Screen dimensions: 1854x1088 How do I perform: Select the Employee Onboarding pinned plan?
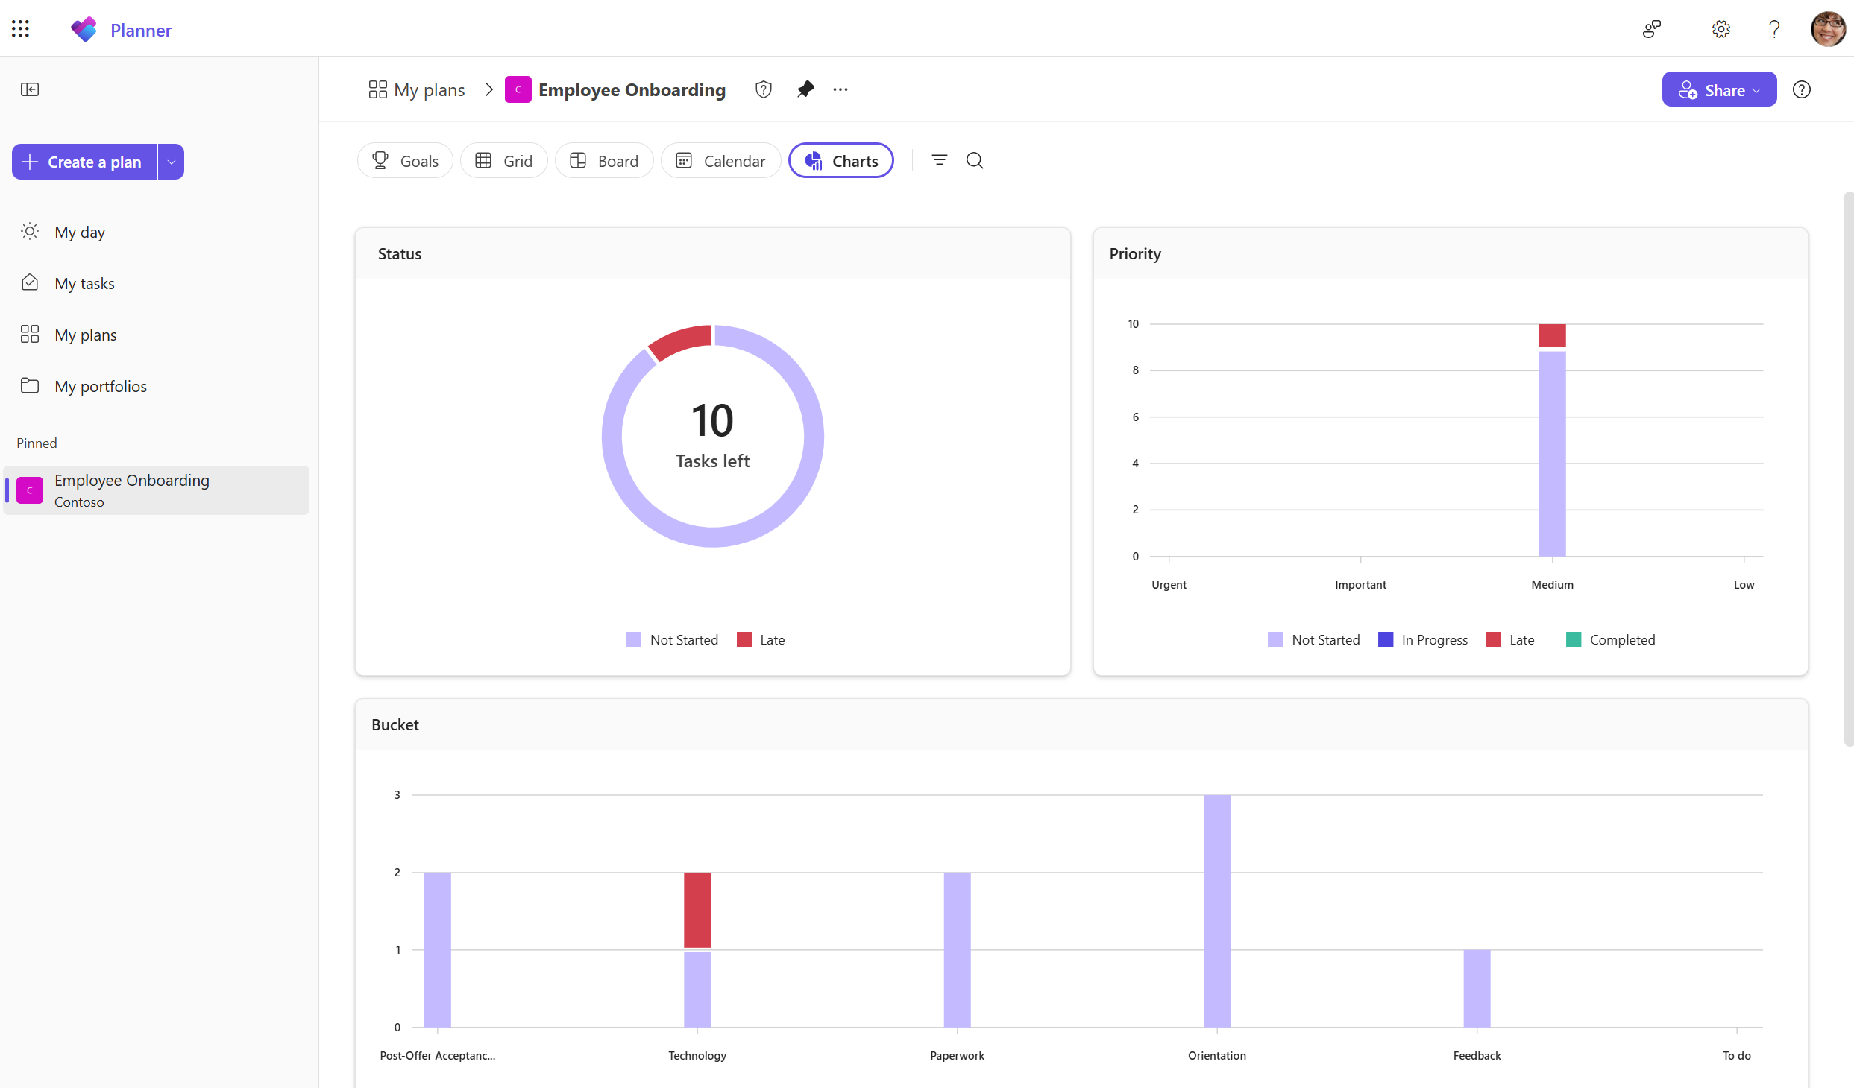click(131, 490)
